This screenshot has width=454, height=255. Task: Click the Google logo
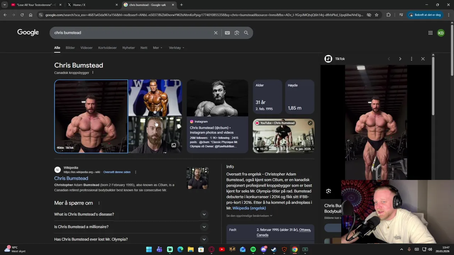point(28,33)
